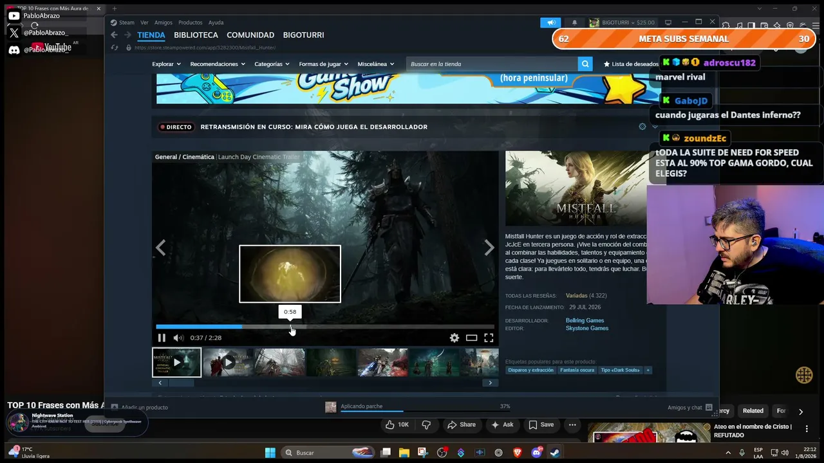This screenshot has height=463, width=824.
Task: Navigate back in Steam client
Action: (x=114, y=35)
